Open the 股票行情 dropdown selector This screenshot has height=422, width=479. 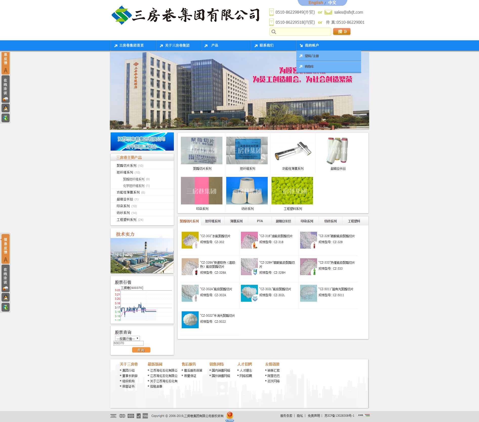pyautogui.click(x=128, y=338)
